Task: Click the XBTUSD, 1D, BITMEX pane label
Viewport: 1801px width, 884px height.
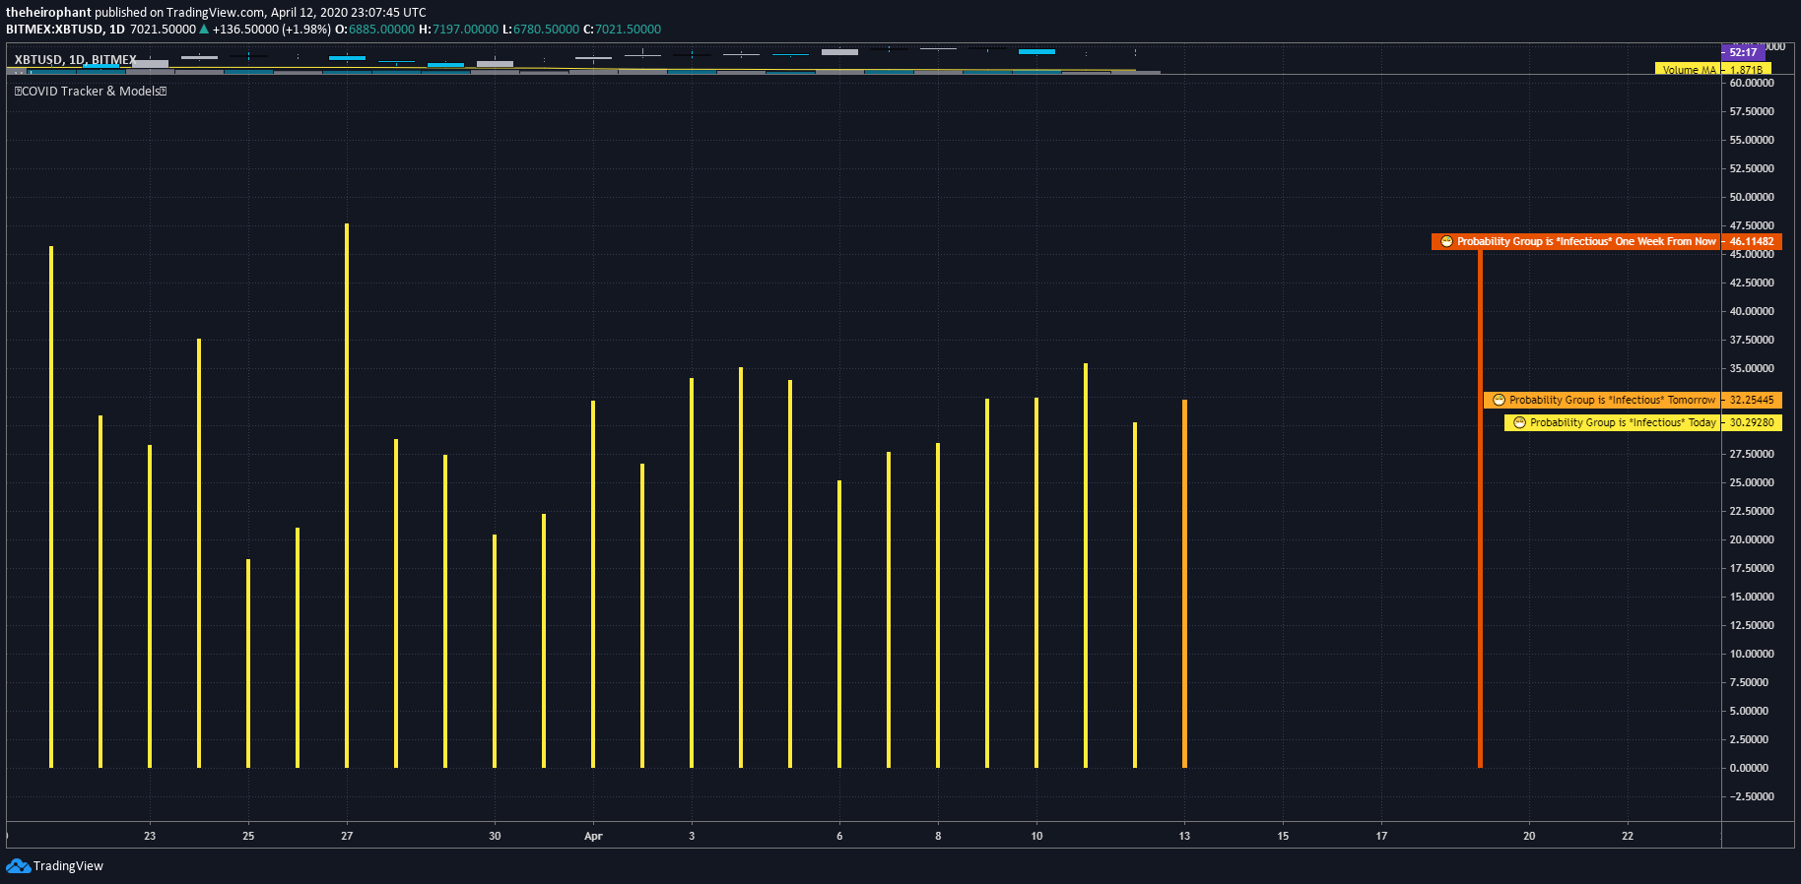Action: (76, 60)
